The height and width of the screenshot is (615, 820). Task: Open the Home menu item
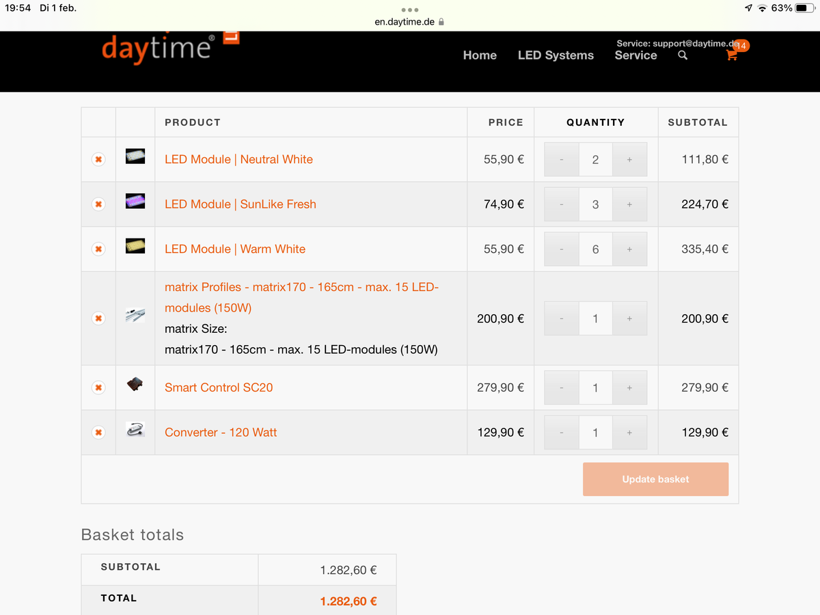click(x=480, y=55)
